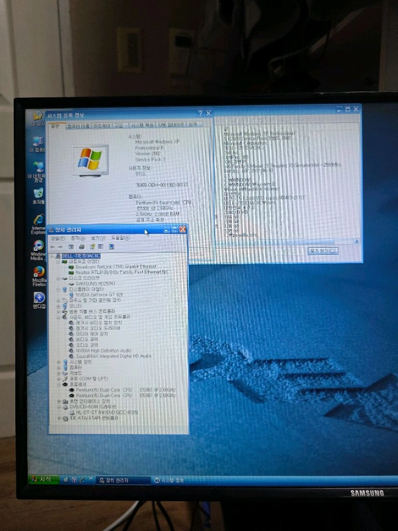This screenshot has height=531, width=398.
Task: Select 레거시 오디오 드라이버 entry
Action: point(98,328)
